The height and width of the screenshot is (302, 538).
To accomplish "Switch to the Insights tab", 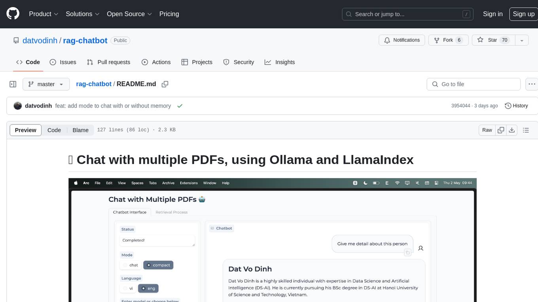I will pyautogui.click(x=280, y=62).
